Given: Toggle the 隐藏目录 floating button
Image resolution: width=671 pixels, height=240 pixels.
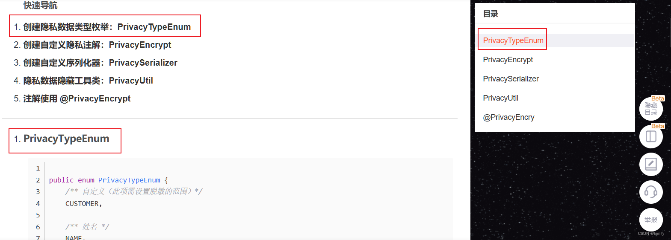Looking at the screenshot, I should pos(651,109).
